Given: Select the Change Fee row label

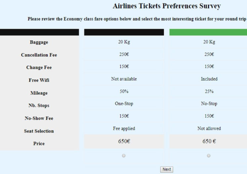Looking at the screenshot, I should click(39, 68).
